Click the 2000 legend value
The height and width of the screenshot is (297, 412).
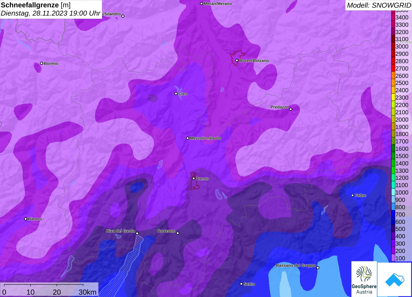[x=402, y=120]
